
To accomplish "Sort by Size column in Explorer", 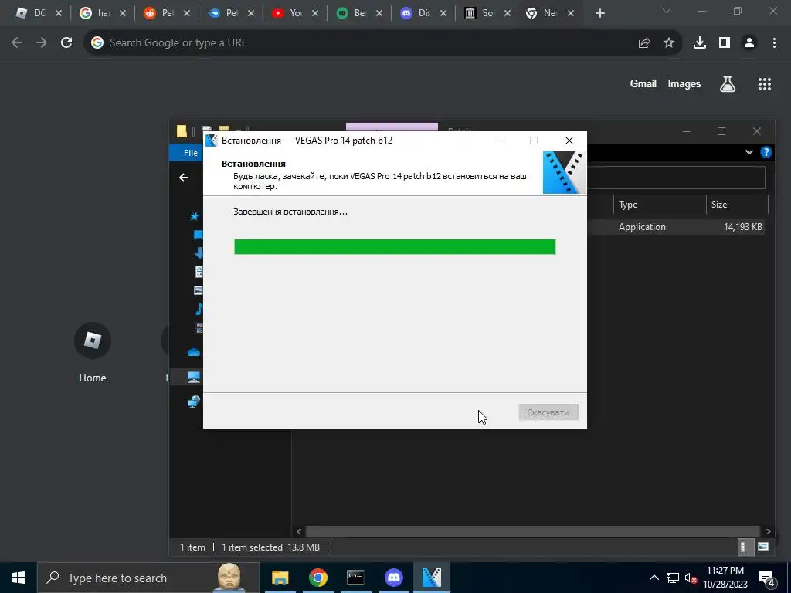I will pos(736,204).
